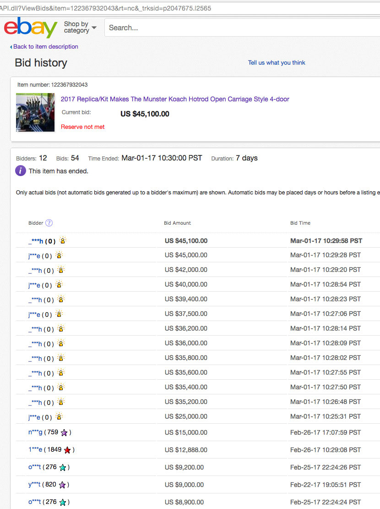
Task: Open bidder o***t on the $8,900.00 row
Action: click(x=34, y=502)
